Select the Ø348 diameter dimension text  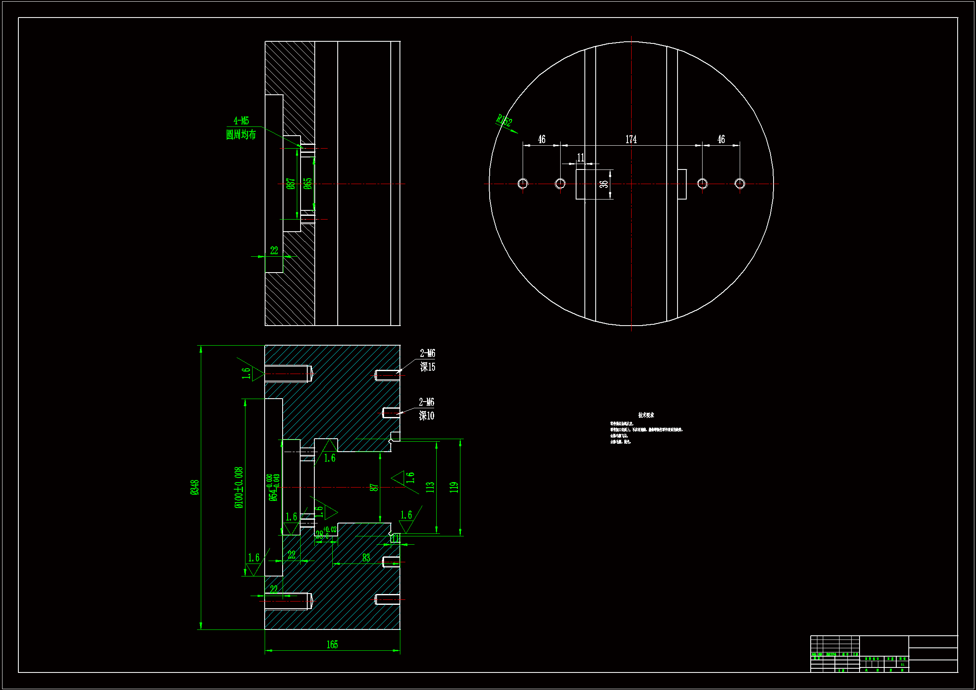(194, 487)
